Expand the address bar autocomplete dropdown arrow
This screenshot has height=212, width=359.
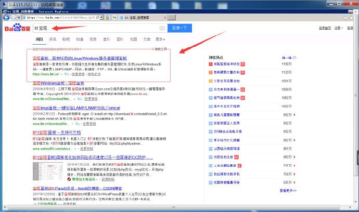(x=101, y=17)
